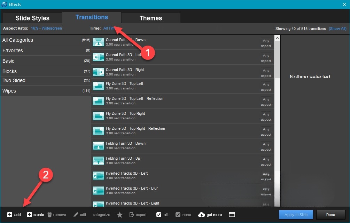The image size is (350, 223).
Task: Mark as favorite with the star icon
Action: tap(120, 215)
